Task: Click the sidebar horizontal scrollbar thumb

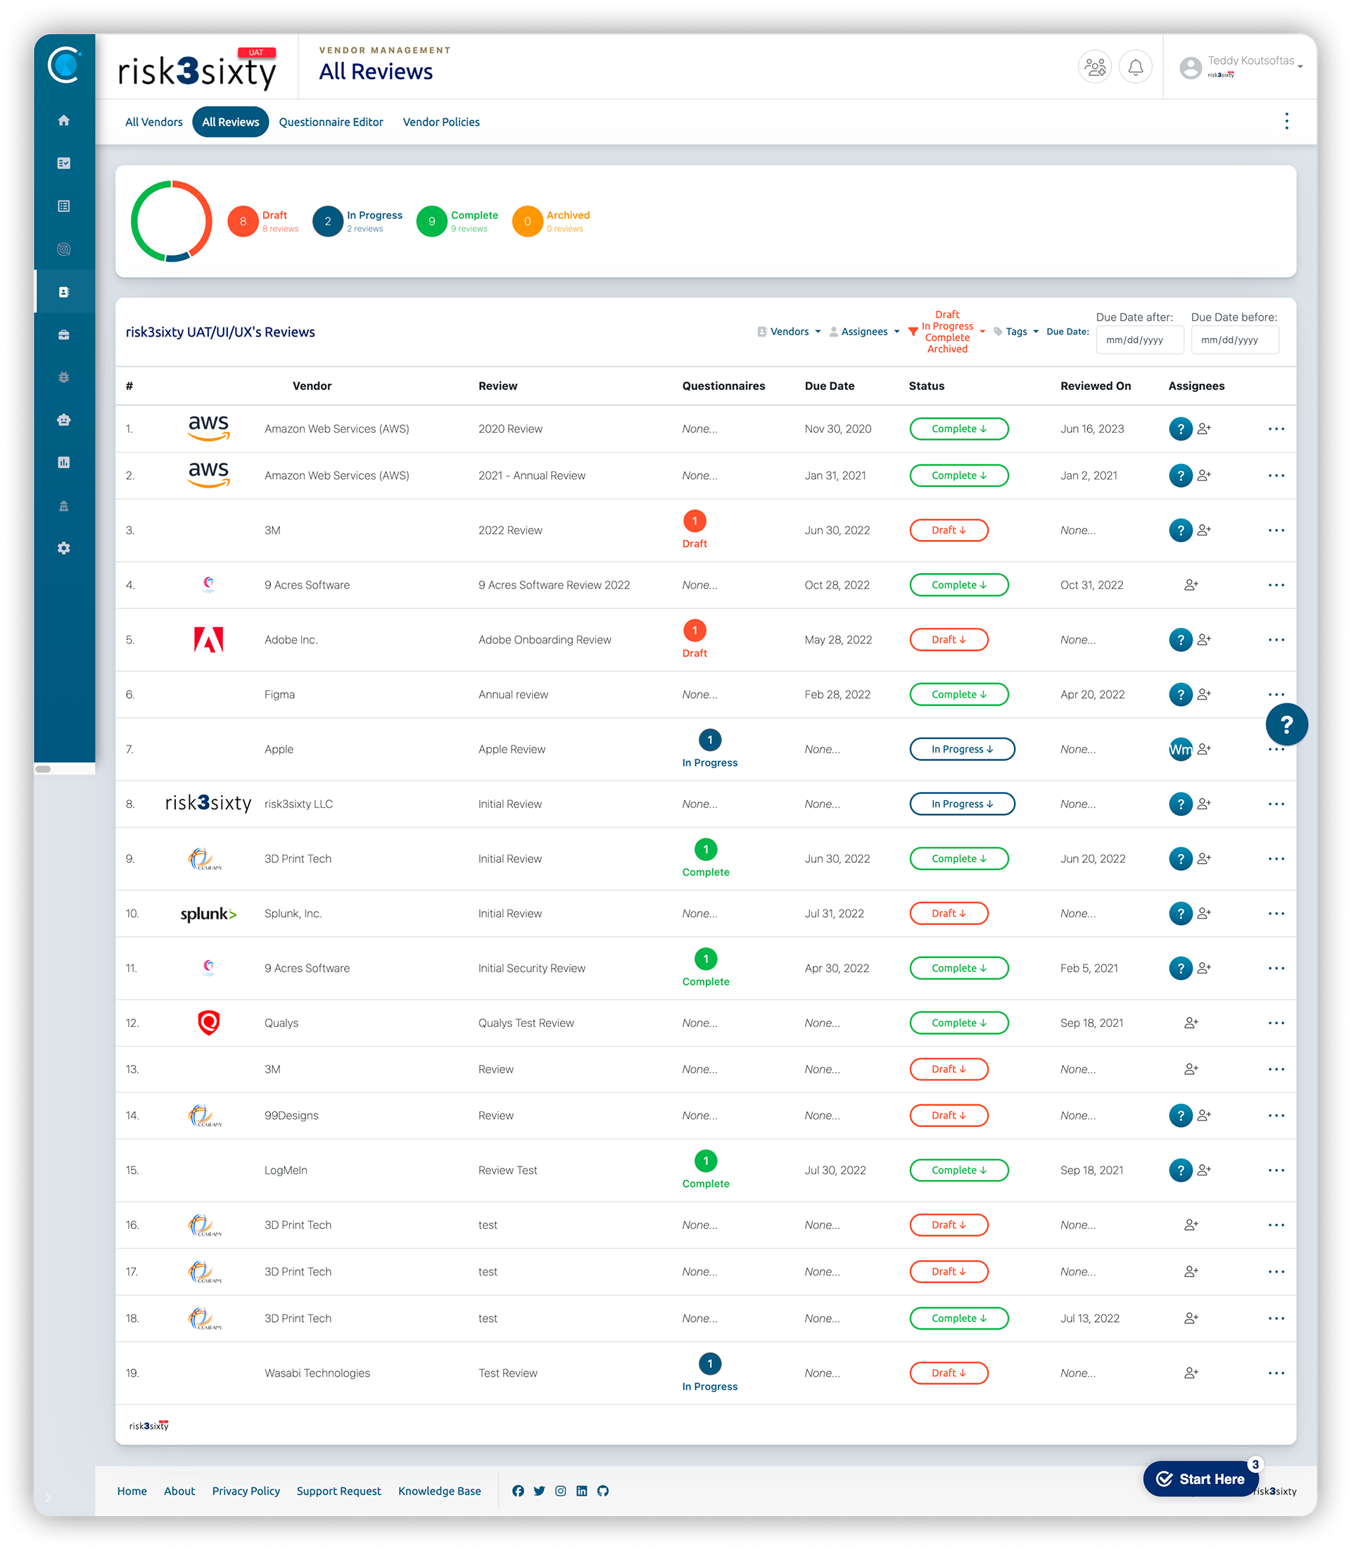Action: point(43,770)
